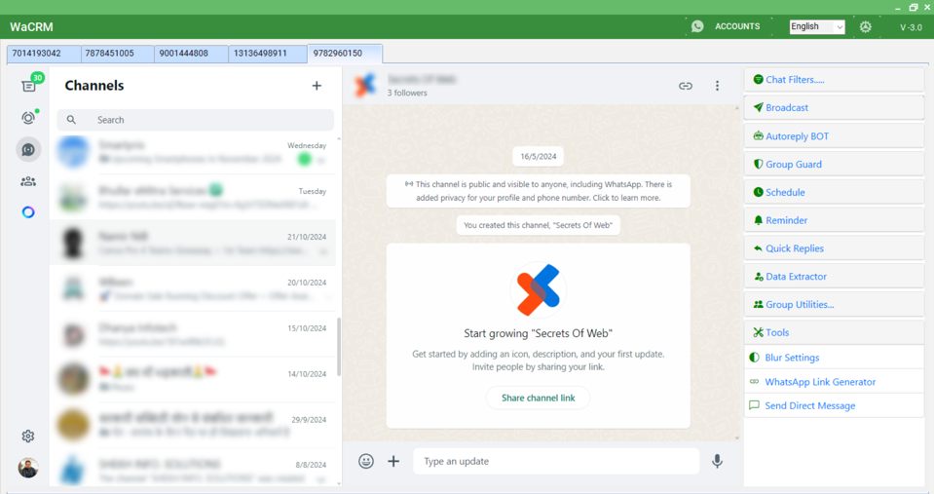Open the English language dropdown
This screenshot has width=934, height=494.
coord(816,26)
